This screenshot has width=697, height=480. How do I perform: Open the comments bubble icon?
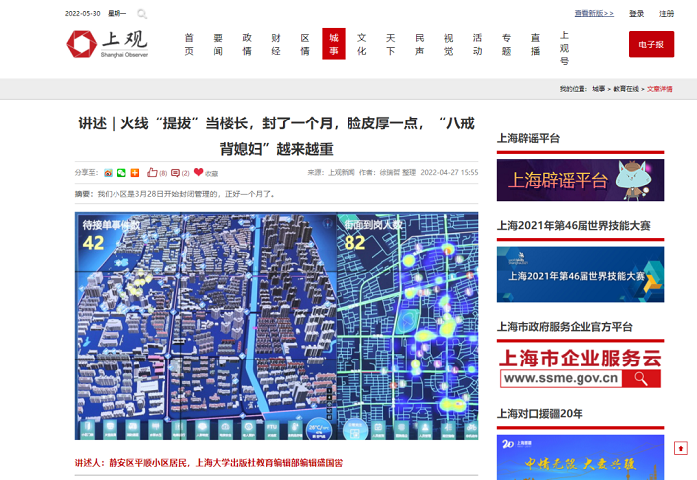pyautogui.click(x=176, y=173)
